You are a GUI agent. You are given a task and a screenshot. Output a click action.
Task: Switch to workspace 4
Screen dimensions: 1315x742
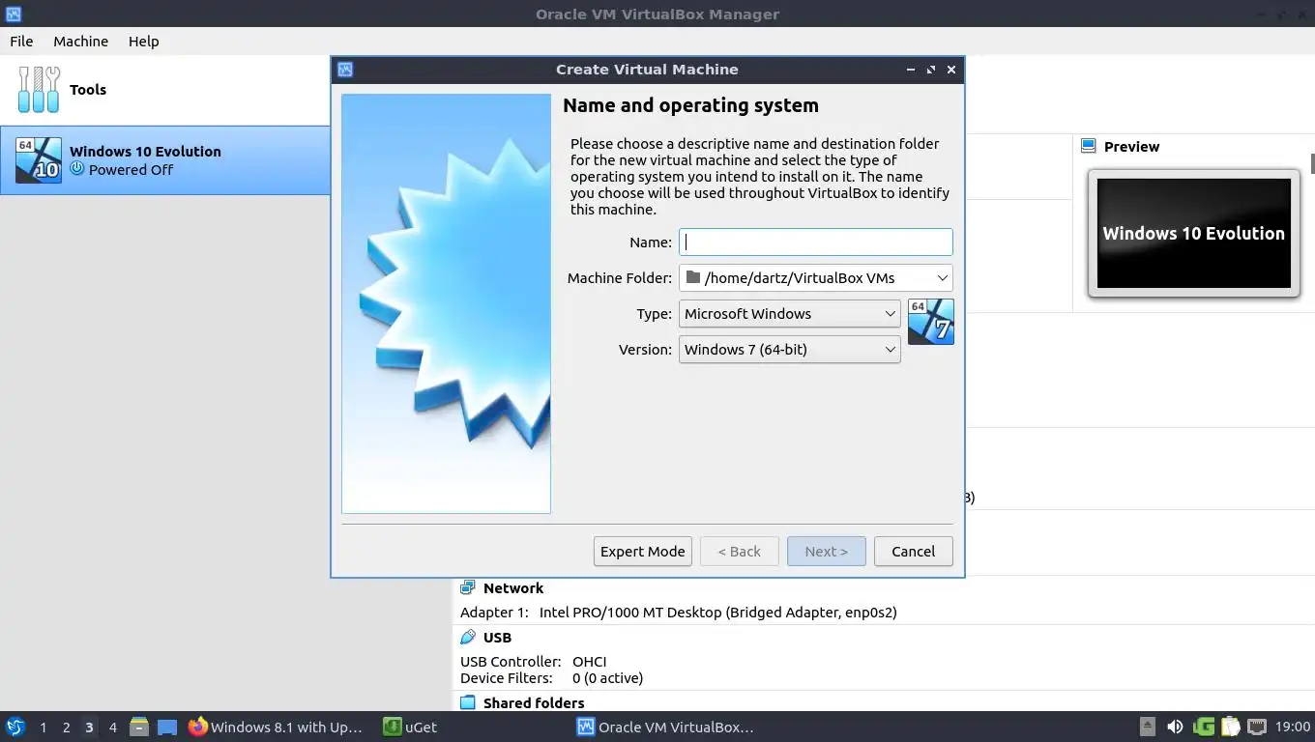pos(112,727)
